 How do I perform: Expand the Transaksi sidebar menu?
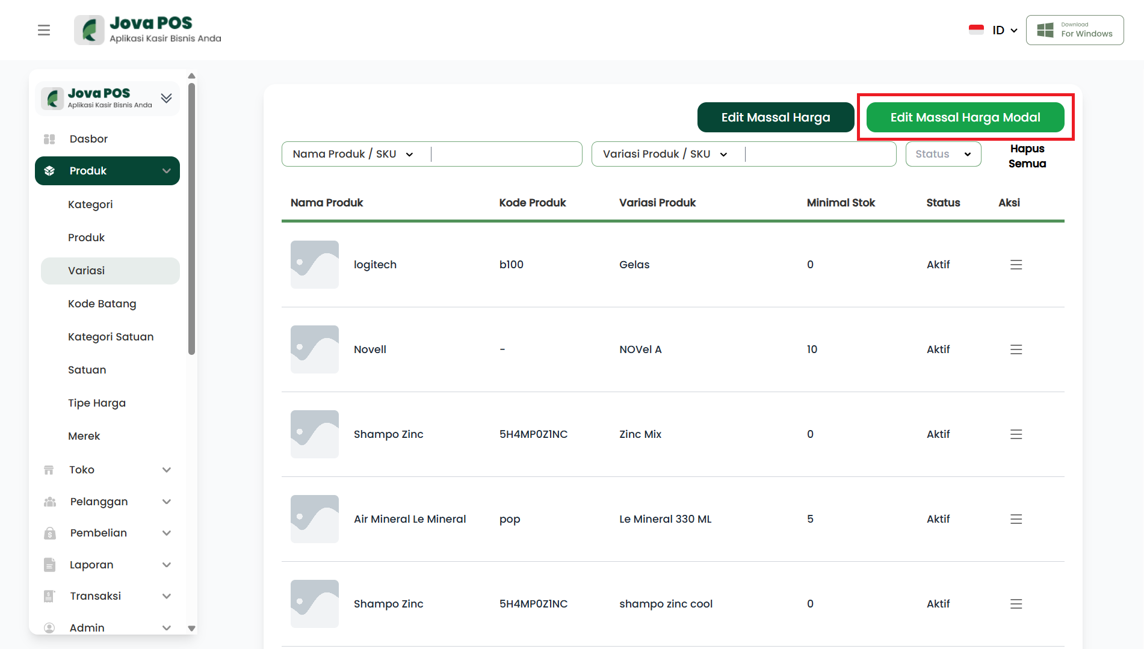point(167,596)
